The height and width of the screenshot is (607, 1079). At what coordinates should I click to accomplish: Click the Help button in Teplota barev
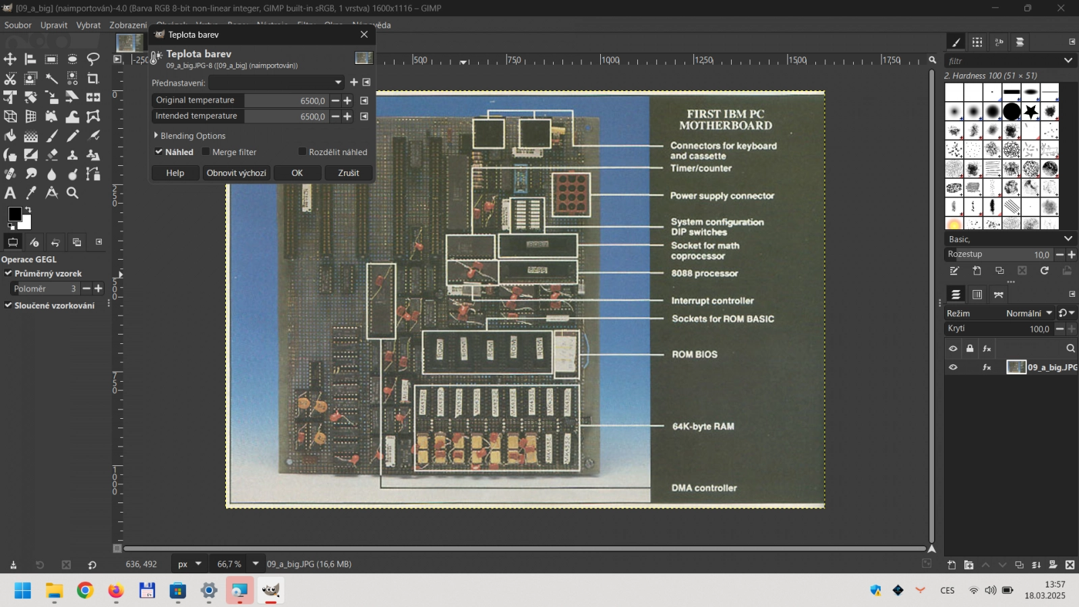[175, 173]
